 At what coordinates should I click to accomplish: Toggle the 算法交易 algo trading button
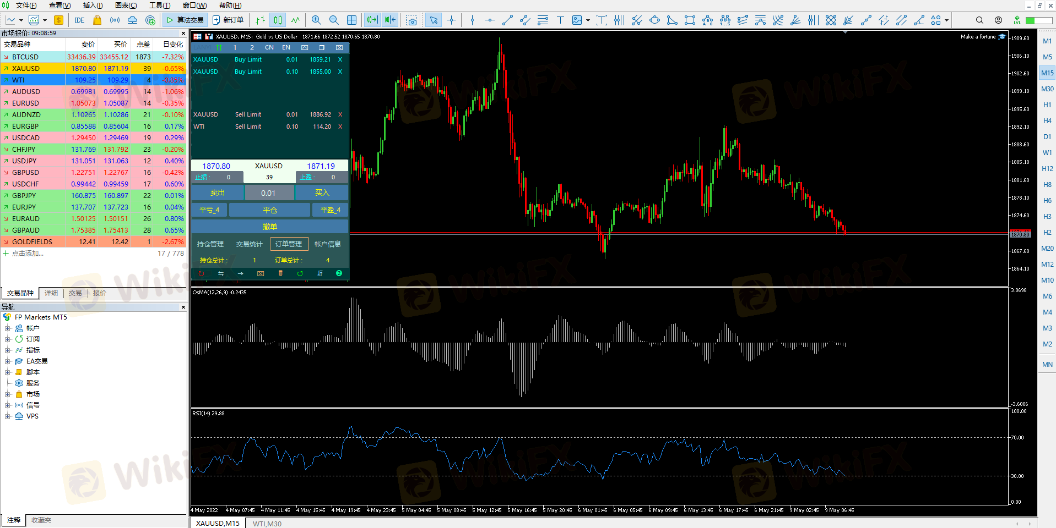point(185,20)
